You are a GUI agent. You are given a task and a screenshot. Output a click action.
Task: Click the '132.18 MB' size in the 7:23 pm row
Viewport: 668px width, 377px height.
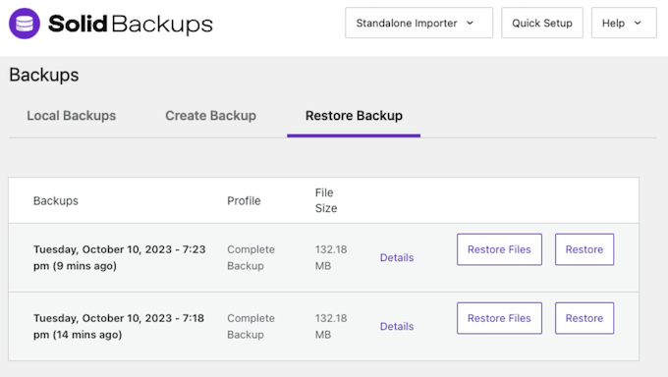(x=331, y=257)
